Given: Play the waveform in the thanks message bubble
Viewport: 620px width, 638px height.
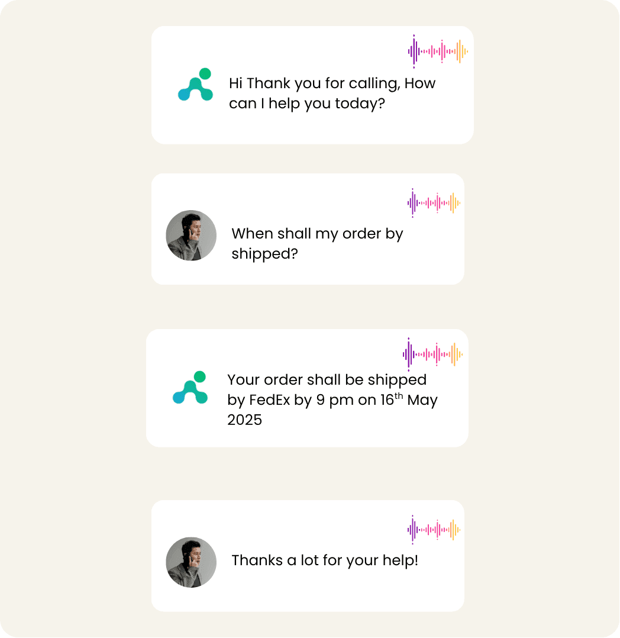Looking at the screenshot, I should [x=434, y=530].
